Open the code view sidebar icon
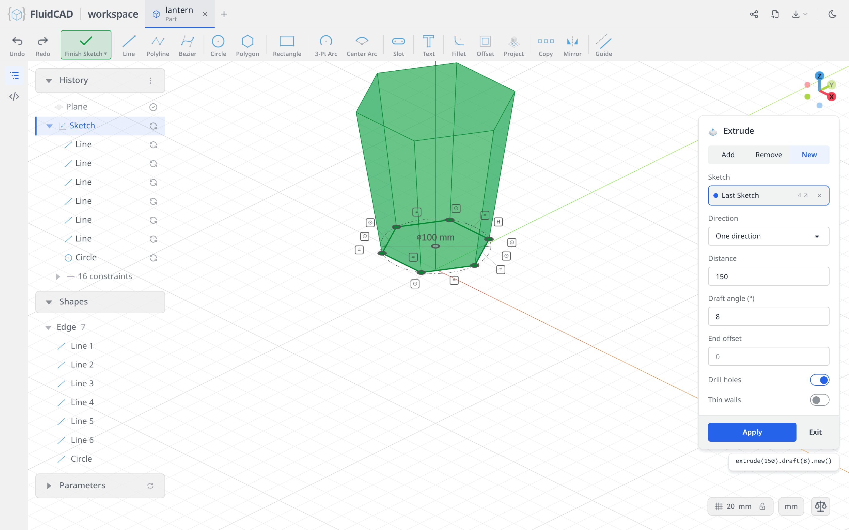Screen dimensions: 849x530 pyautogui.click(x=14, y=97)
